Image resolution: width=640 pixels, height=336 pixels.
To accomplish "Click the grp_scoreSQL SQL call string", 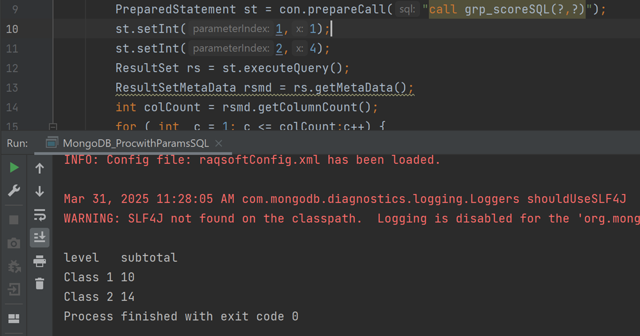I will [507, 10].
